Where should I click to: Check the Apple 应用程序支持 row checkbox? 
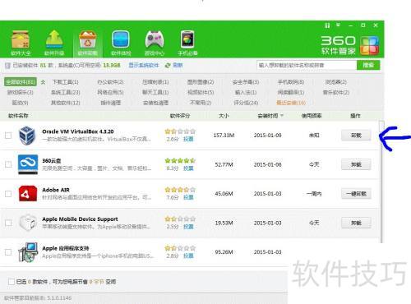pos(8,252)
